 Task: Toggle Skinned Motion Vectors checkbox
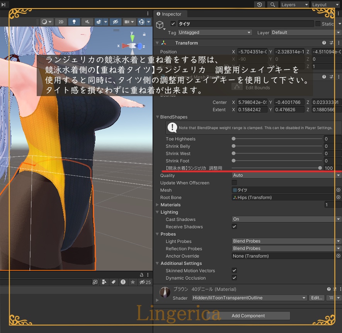234,270
